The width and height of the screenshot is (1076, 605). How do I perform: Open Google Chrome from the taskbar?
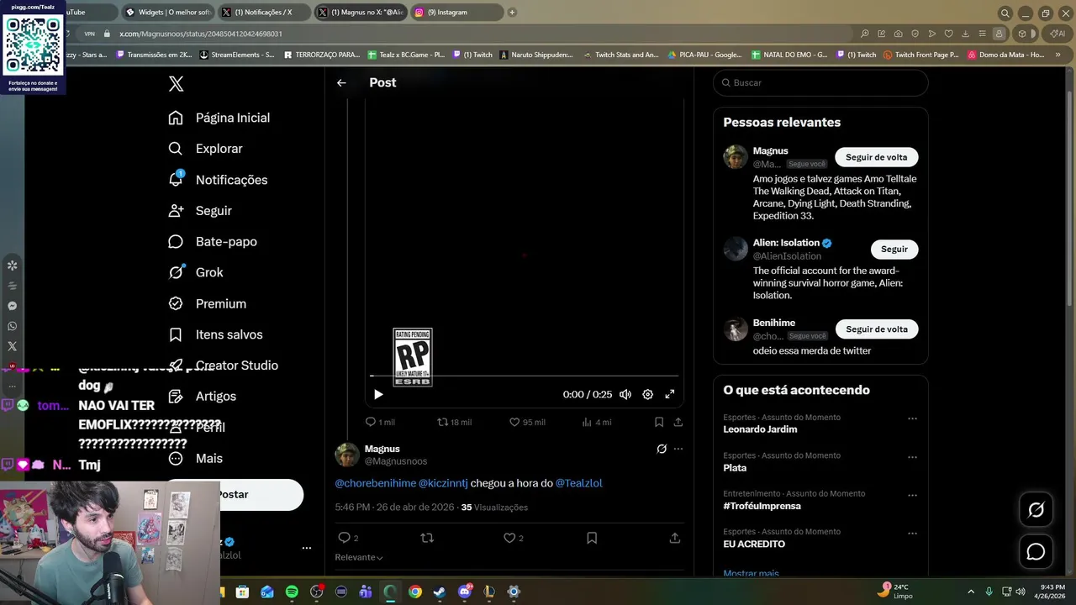coord(414,592)
